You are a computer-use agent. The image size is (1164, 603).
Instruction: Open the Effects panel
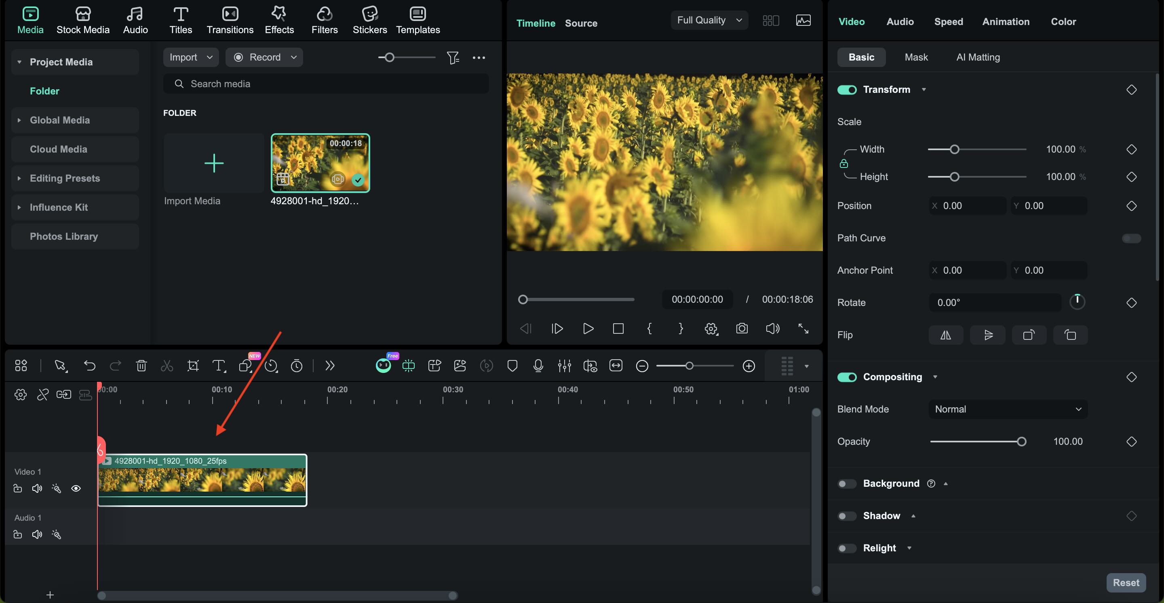(279, 20)
